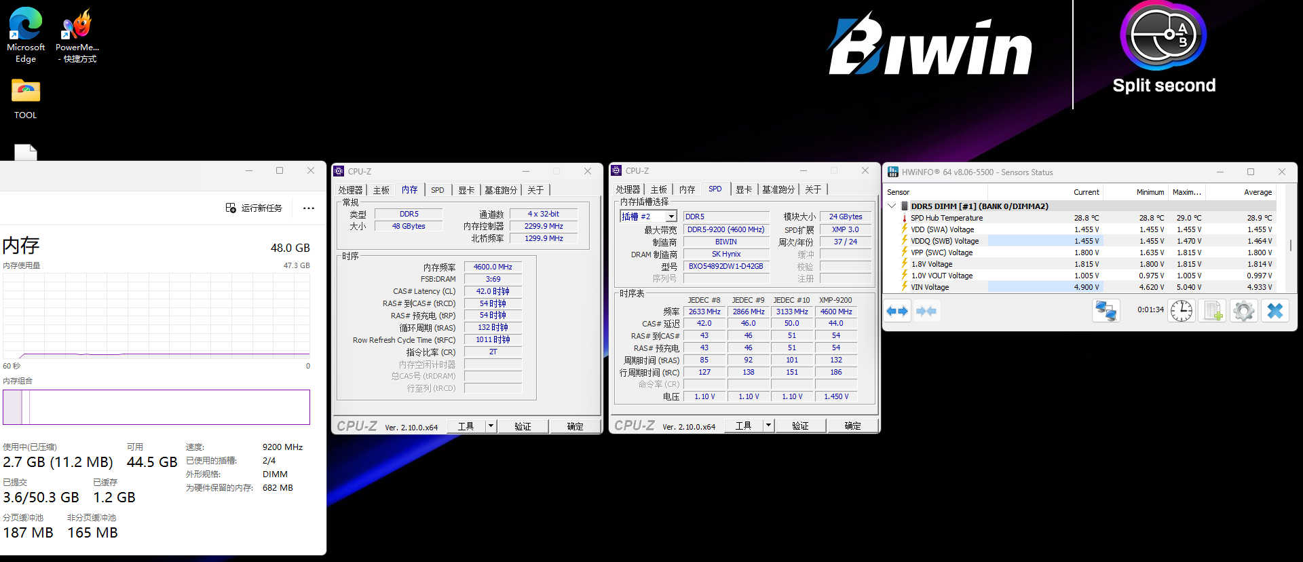
Task: Click the 4600.0 MHz memory frequency value
Action: (x=493, y=267)
